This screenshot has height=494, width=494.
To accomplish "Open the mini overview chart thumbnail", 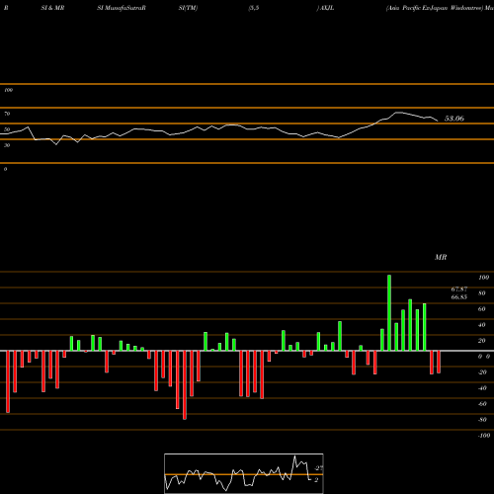I will pyautogui.click(x=244, y=473).
